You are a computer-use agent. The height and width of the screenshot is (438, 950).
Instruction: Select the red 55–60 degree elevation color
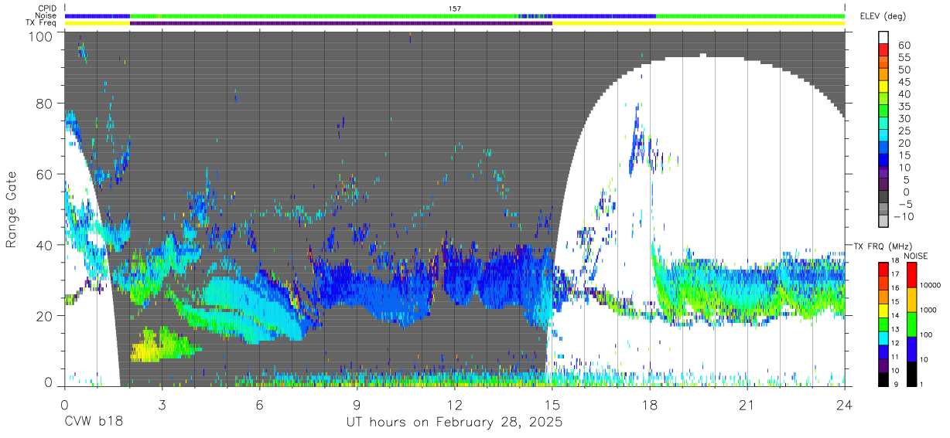[883, 52]
